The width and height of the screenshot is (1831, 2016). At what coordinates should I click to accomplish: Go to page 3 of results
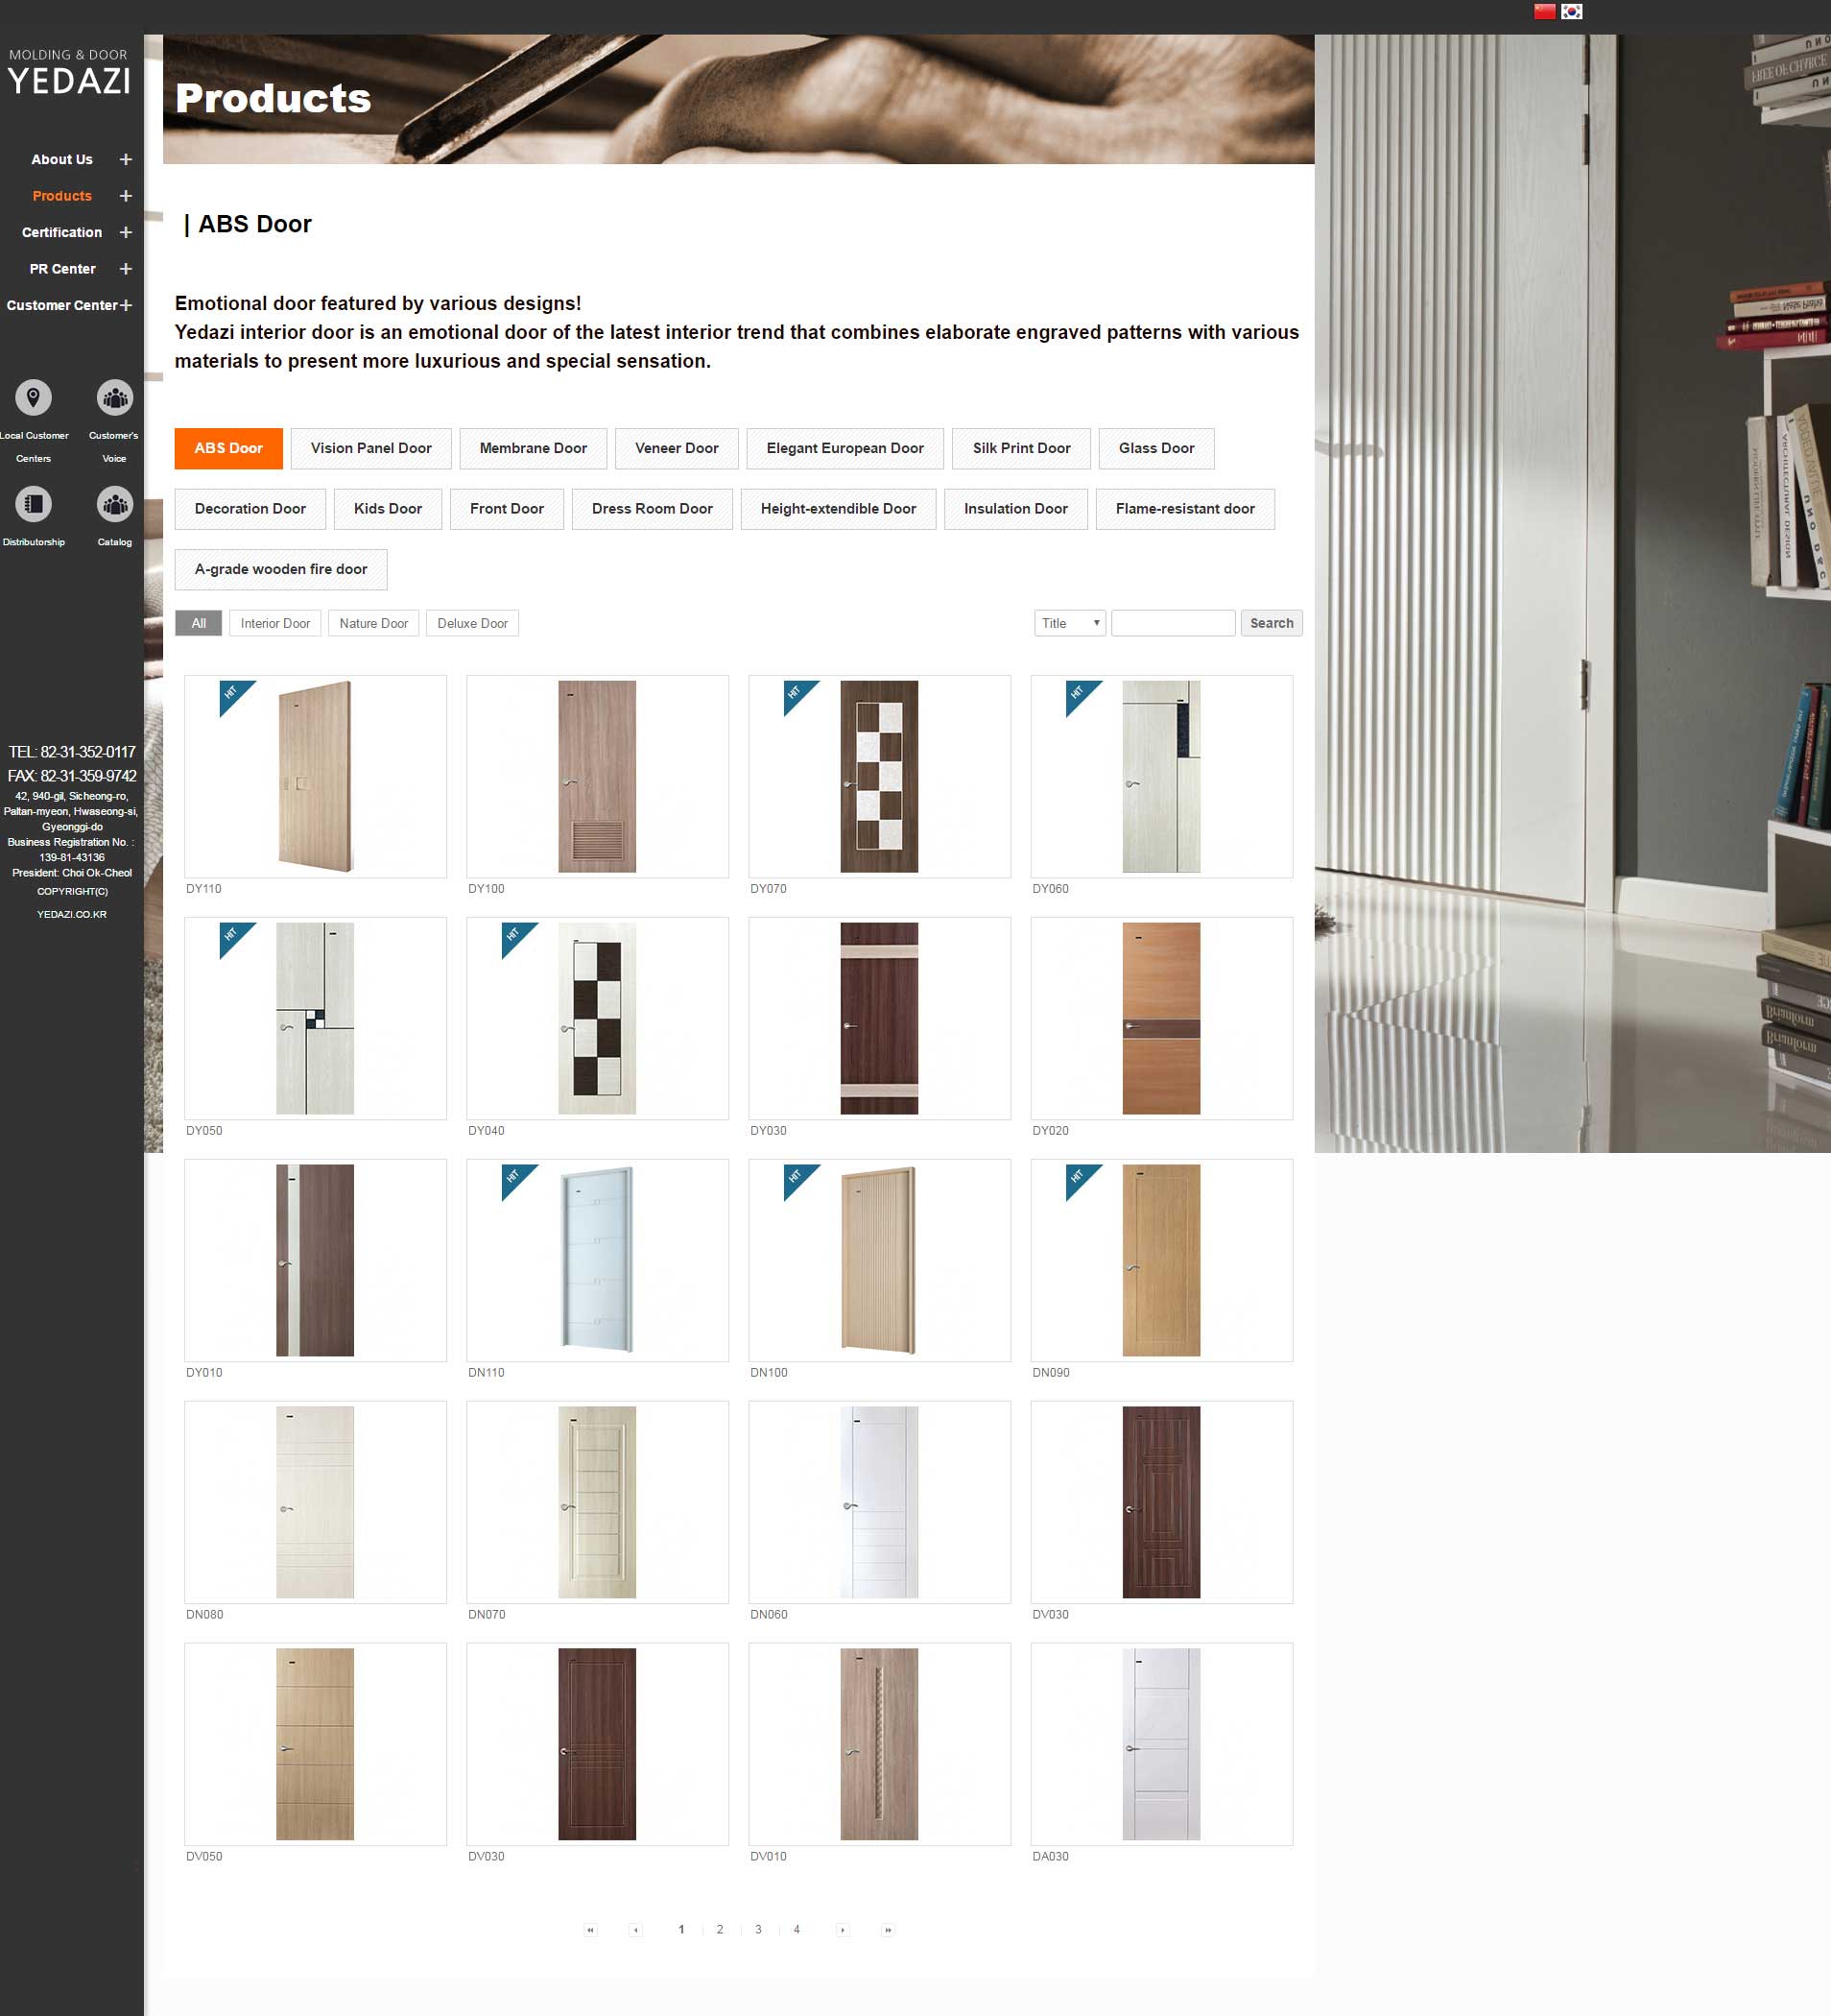tap(757, 1930)
